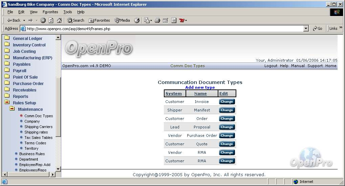Open the address bar dropdown arrow
The height and width of the screenshot is (186, 345).
coord(306,29)
